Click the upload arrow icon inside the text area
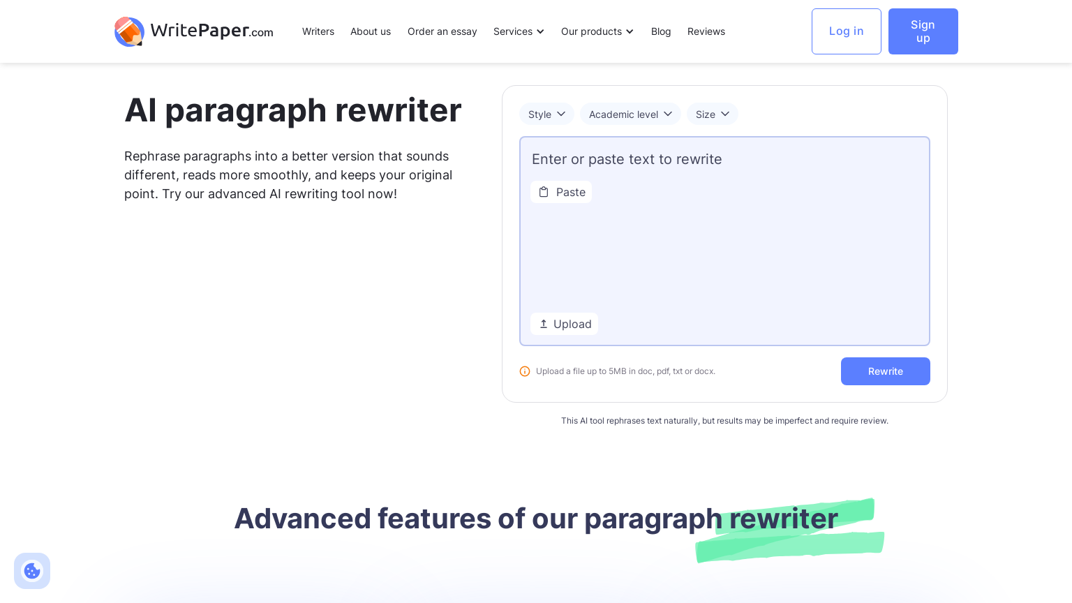 coord(544,324)
